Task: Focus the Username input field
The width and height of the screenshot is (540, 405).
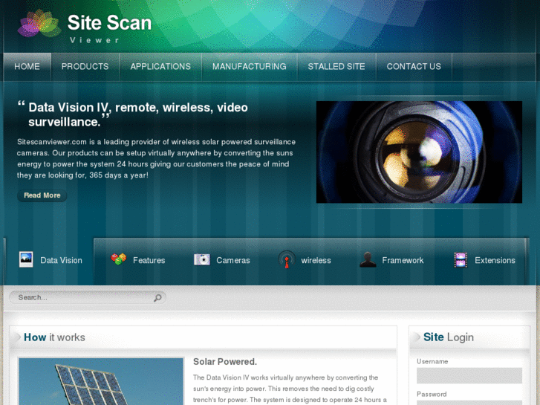Action: click(x=469, y=375)
